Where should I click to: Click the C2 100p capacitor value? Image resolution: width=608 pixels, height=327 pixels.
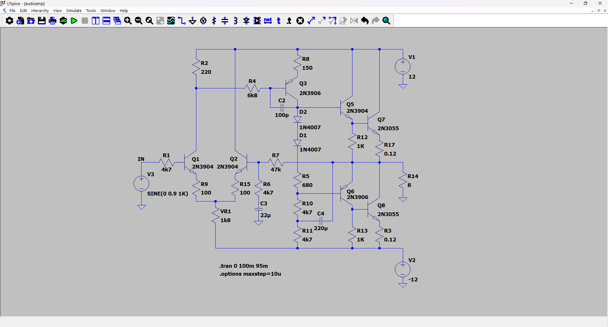282,115
